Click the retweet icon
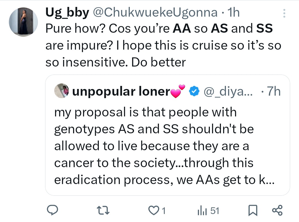 (103, 210)
